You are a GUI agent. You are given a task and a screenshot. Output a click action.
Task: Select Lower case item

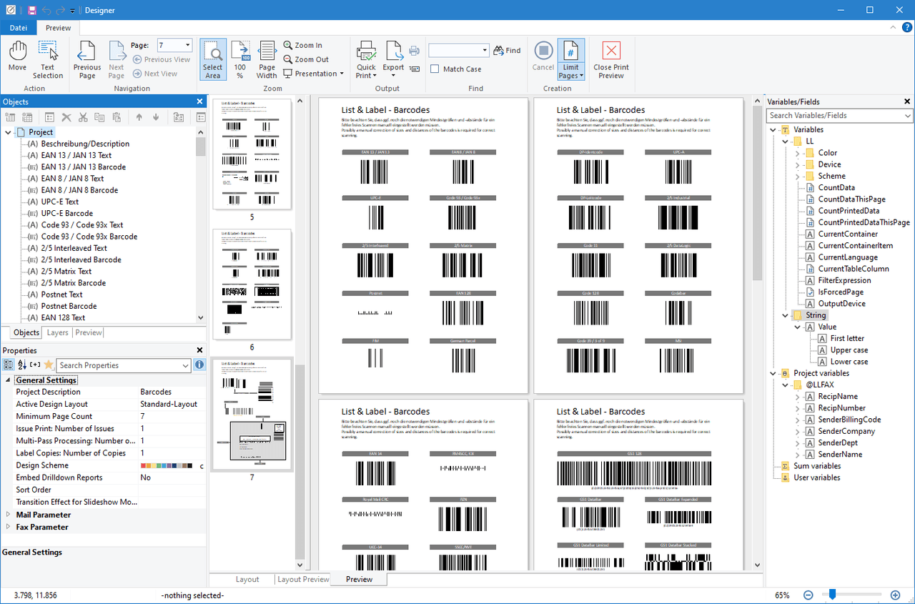click(849, 362)
